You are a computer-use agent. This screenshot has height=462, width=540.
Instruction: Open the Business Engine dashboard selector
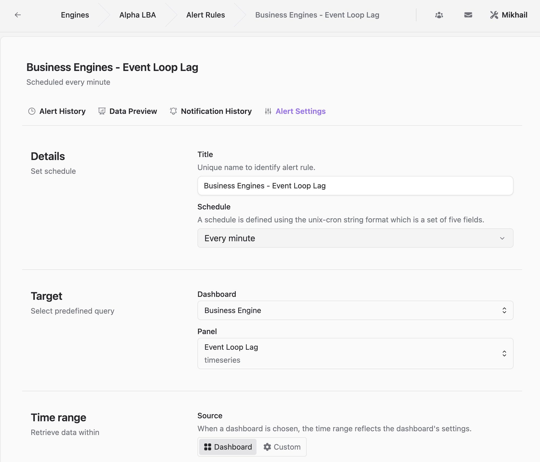(355, 310)
